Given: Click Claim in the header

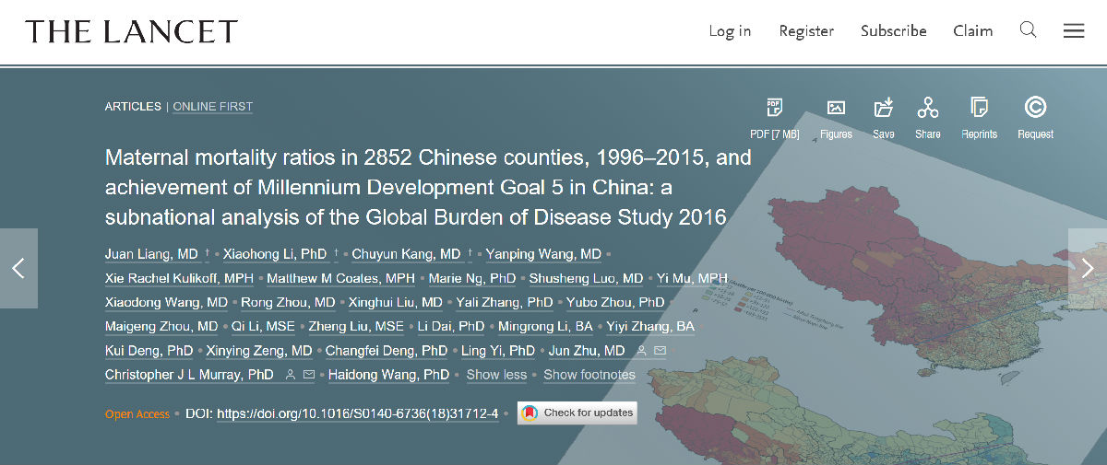Looking at the screenshot, I should 973,31.
